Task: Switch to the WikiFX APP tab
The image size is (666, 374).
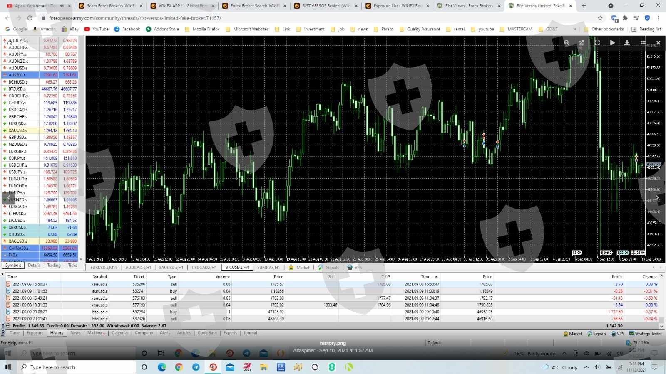Action: pos(182,6)
